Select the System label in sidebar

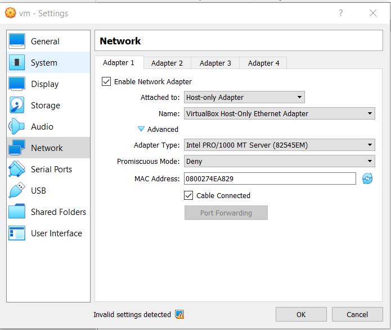44,63
